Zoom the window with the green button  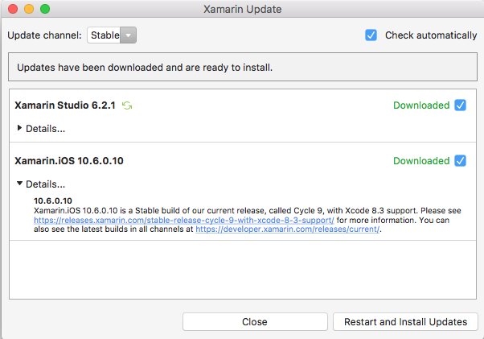45,9
